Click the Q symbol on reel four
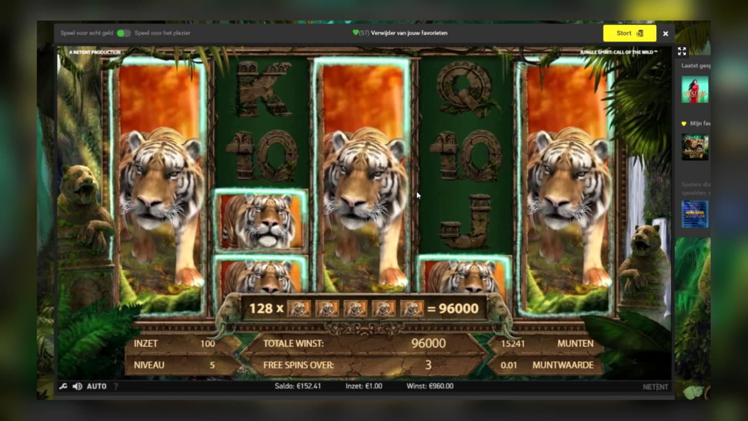 pyautogui.click(x=466, y=88)
